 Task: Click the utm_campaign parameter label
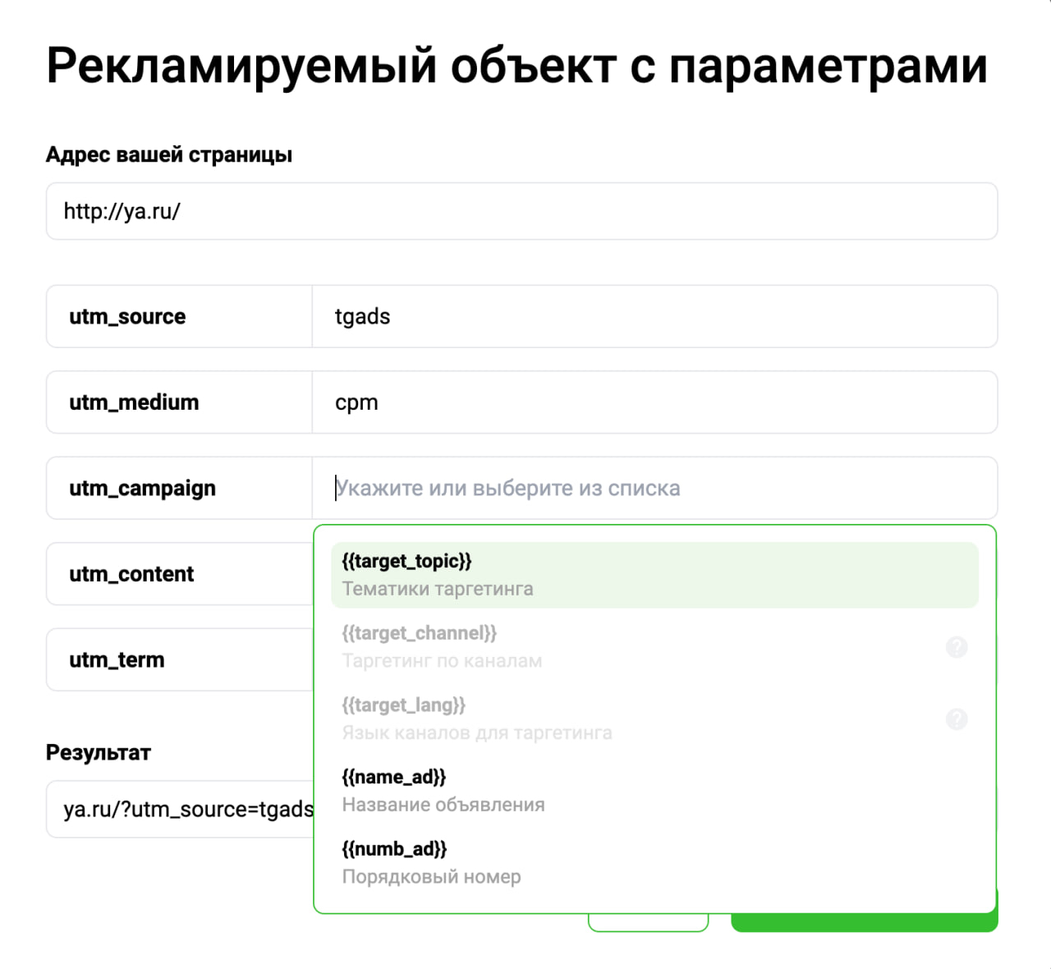pos(142,488)
